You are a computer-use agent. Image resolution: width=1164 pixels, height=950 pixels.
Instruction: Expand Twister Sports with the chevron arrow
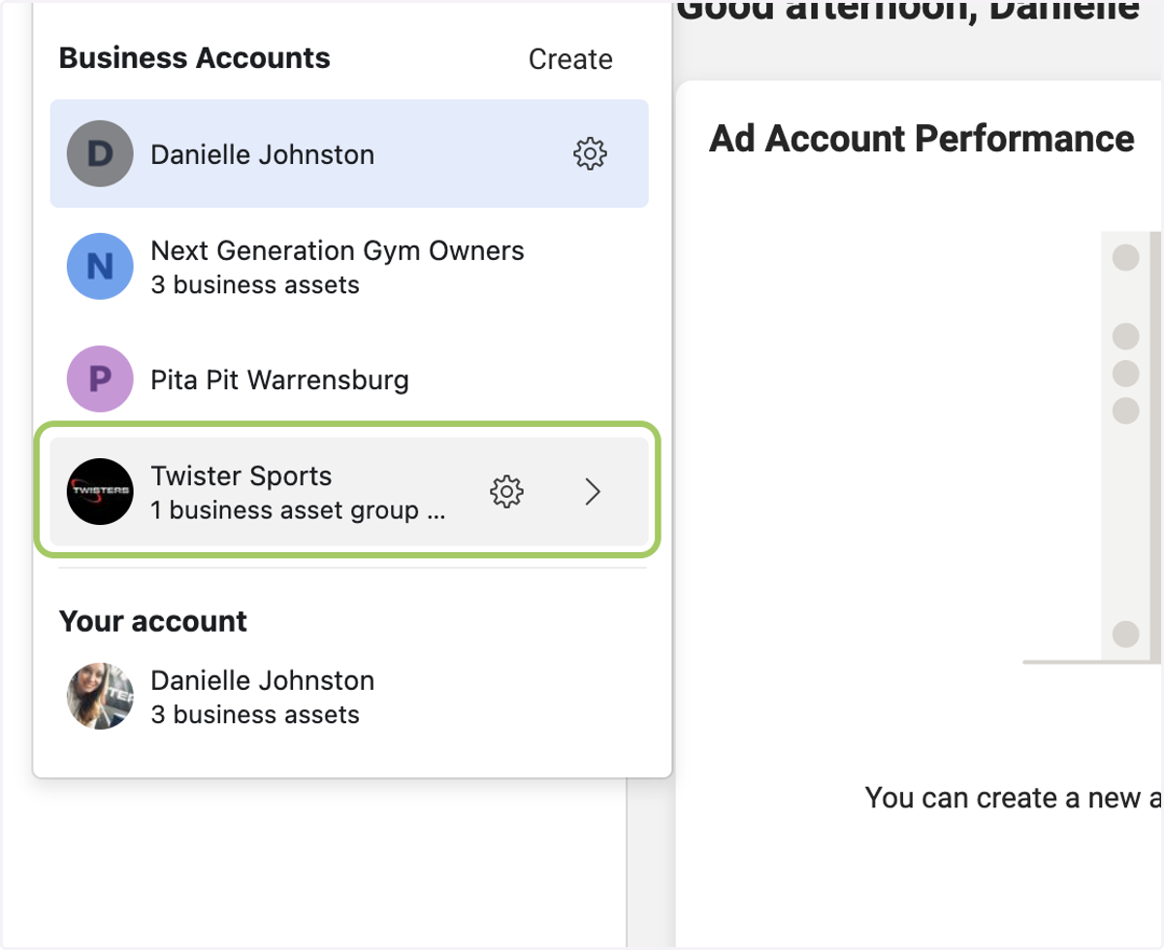593,492
